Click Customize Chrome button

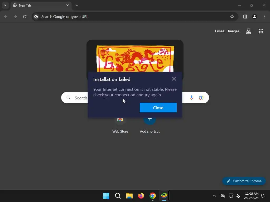pyautogui.click(x=244, y=181)
